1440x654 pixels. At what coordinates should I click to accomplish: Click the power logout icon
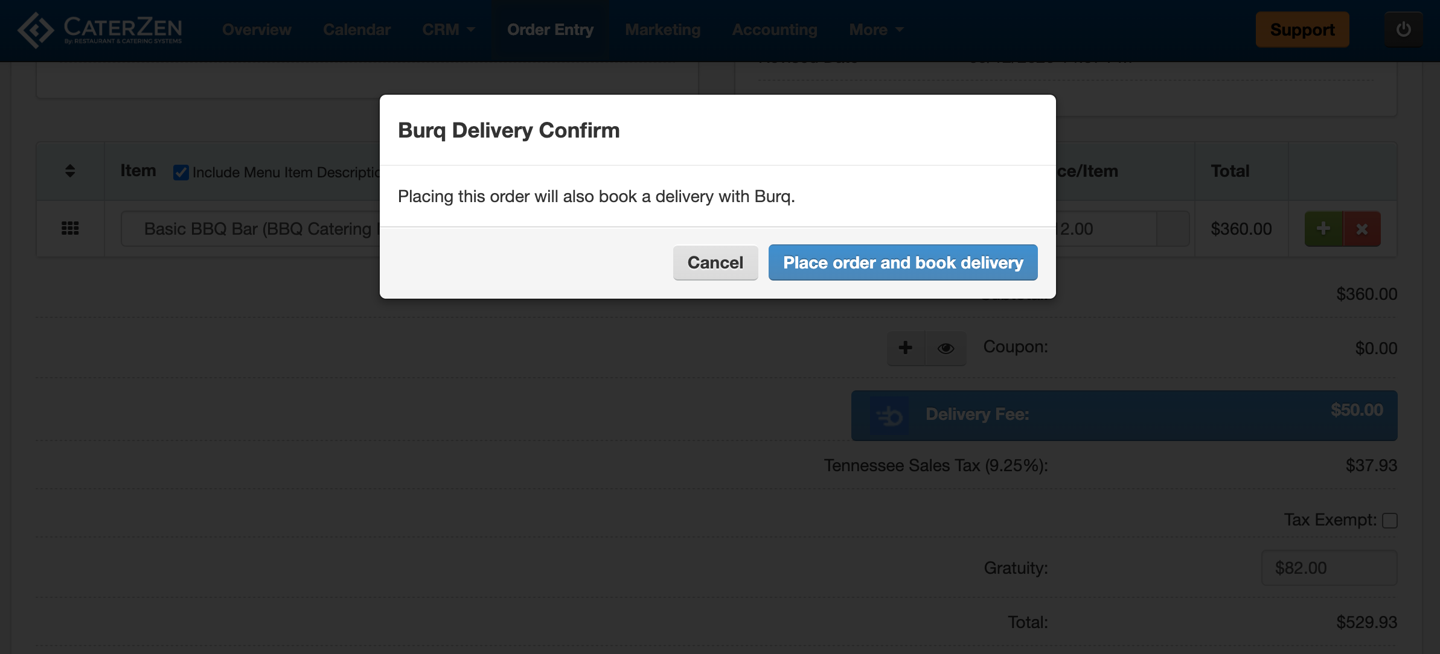(x=1403, y=30)
